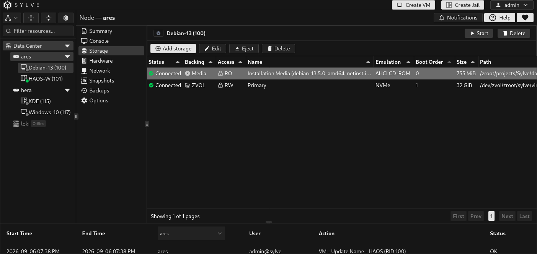537x254 pixels.
Task: Click pagination page 1 button
Action: pyautogui.click(x=491, y=216)
